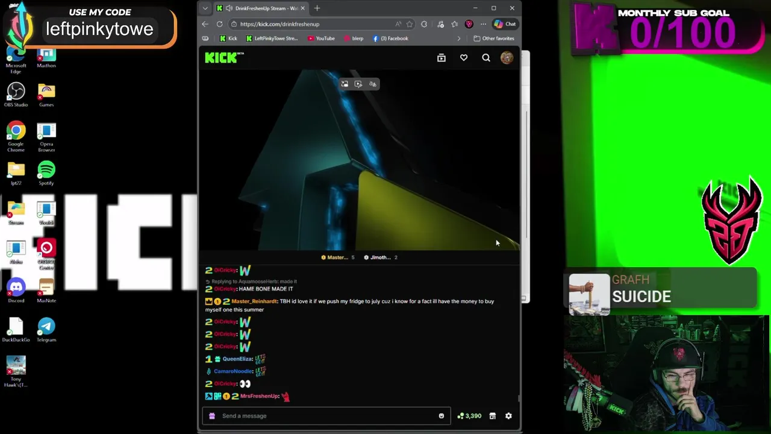Click translate captions icon over video
The width and height of the screenshot is (771, 434).
click(373, 84)
